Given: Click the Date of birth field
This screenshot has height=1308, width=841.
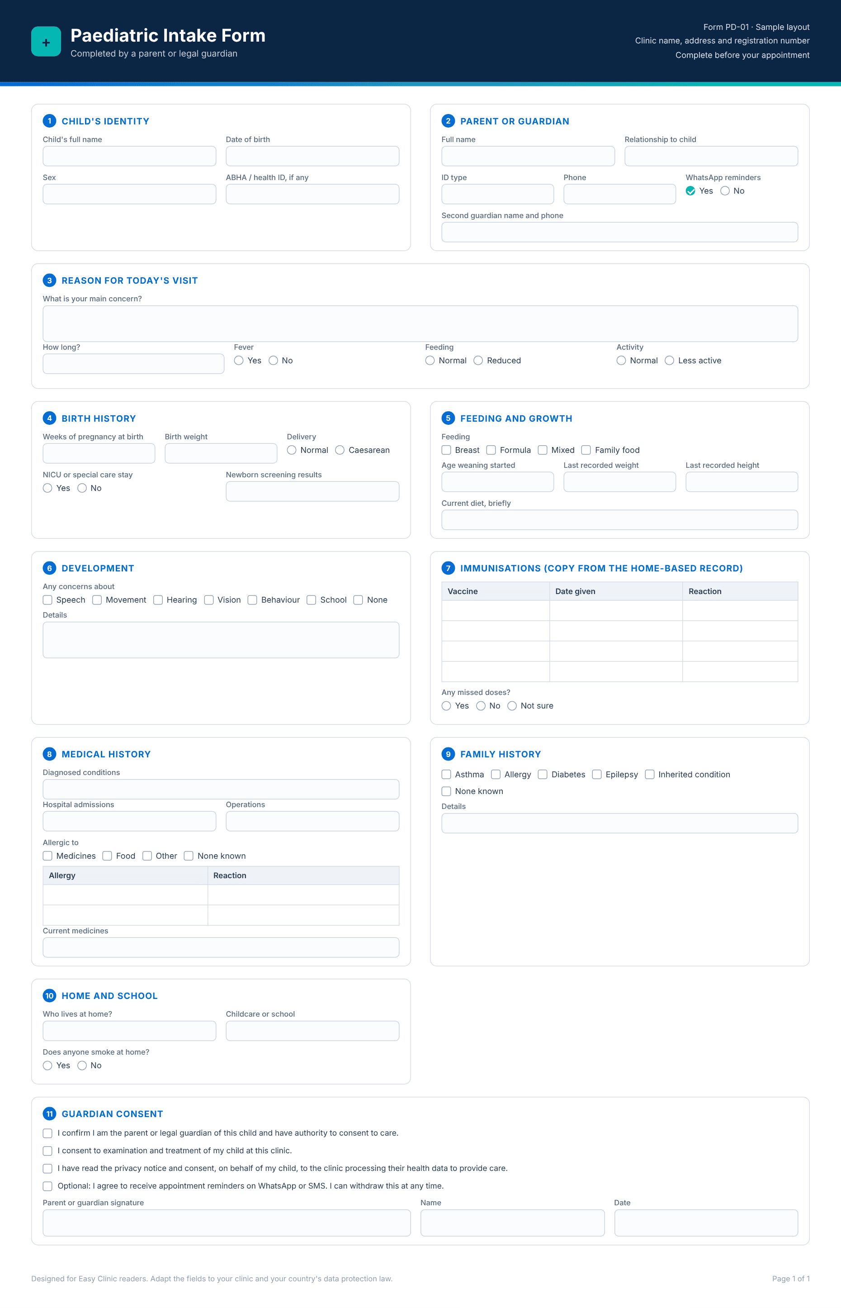Looking at the screenshot, I should (x=312, y=156).
